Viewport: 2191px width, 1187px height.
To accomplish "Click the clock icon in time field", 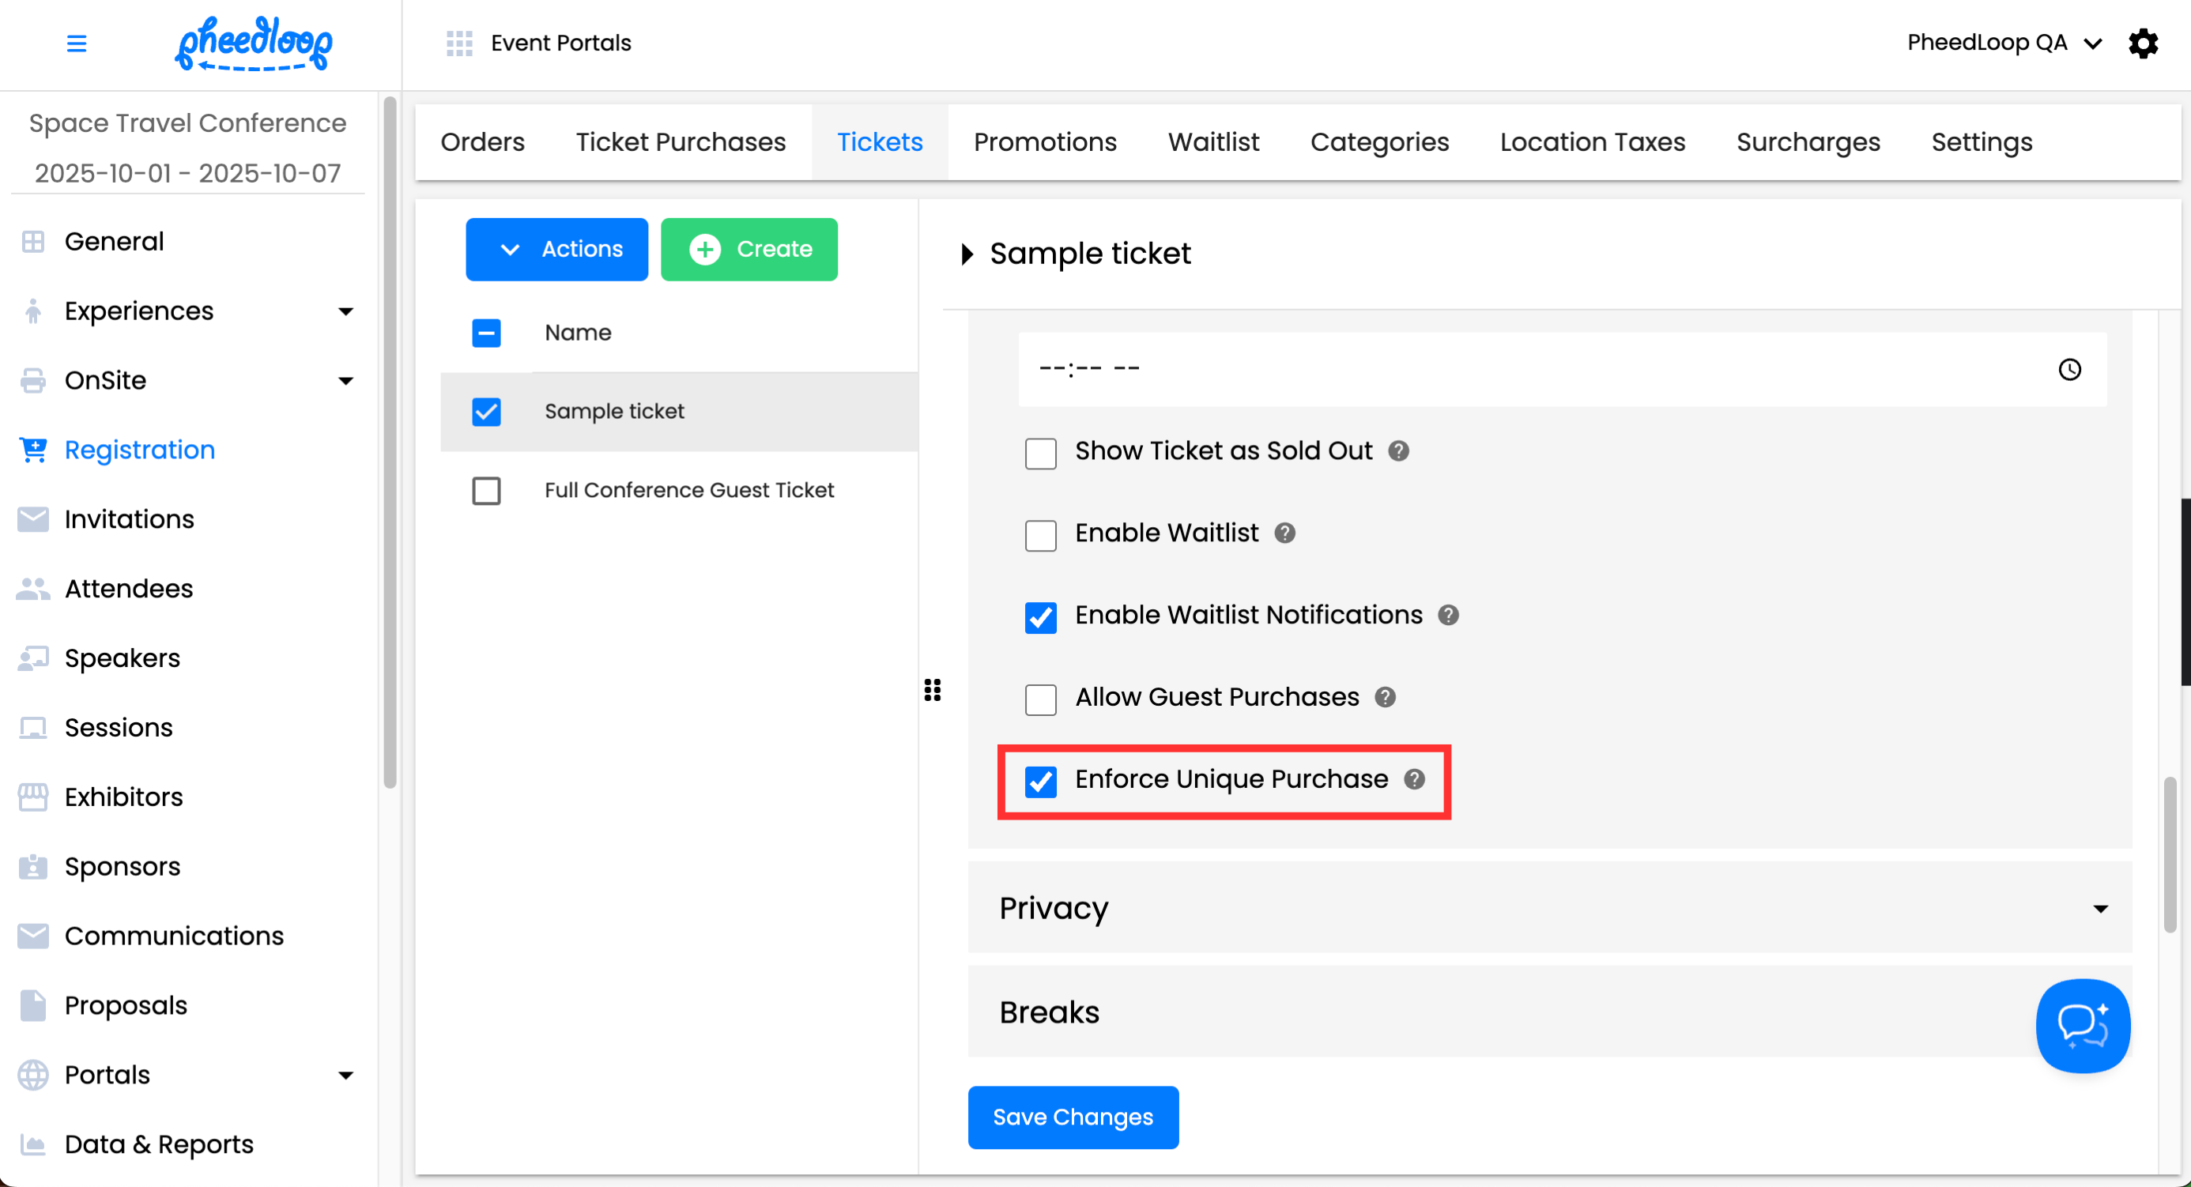I will click(2068, 369).
